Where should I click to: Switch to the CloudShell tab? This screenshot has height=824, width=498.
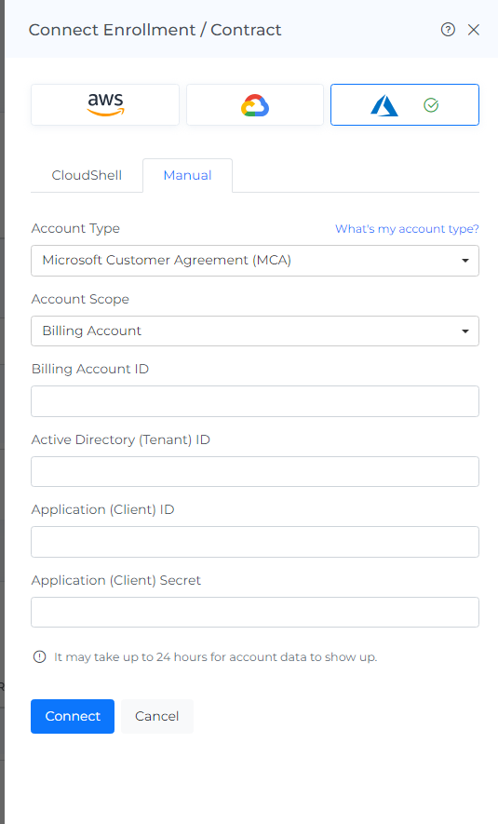[87, 175]
